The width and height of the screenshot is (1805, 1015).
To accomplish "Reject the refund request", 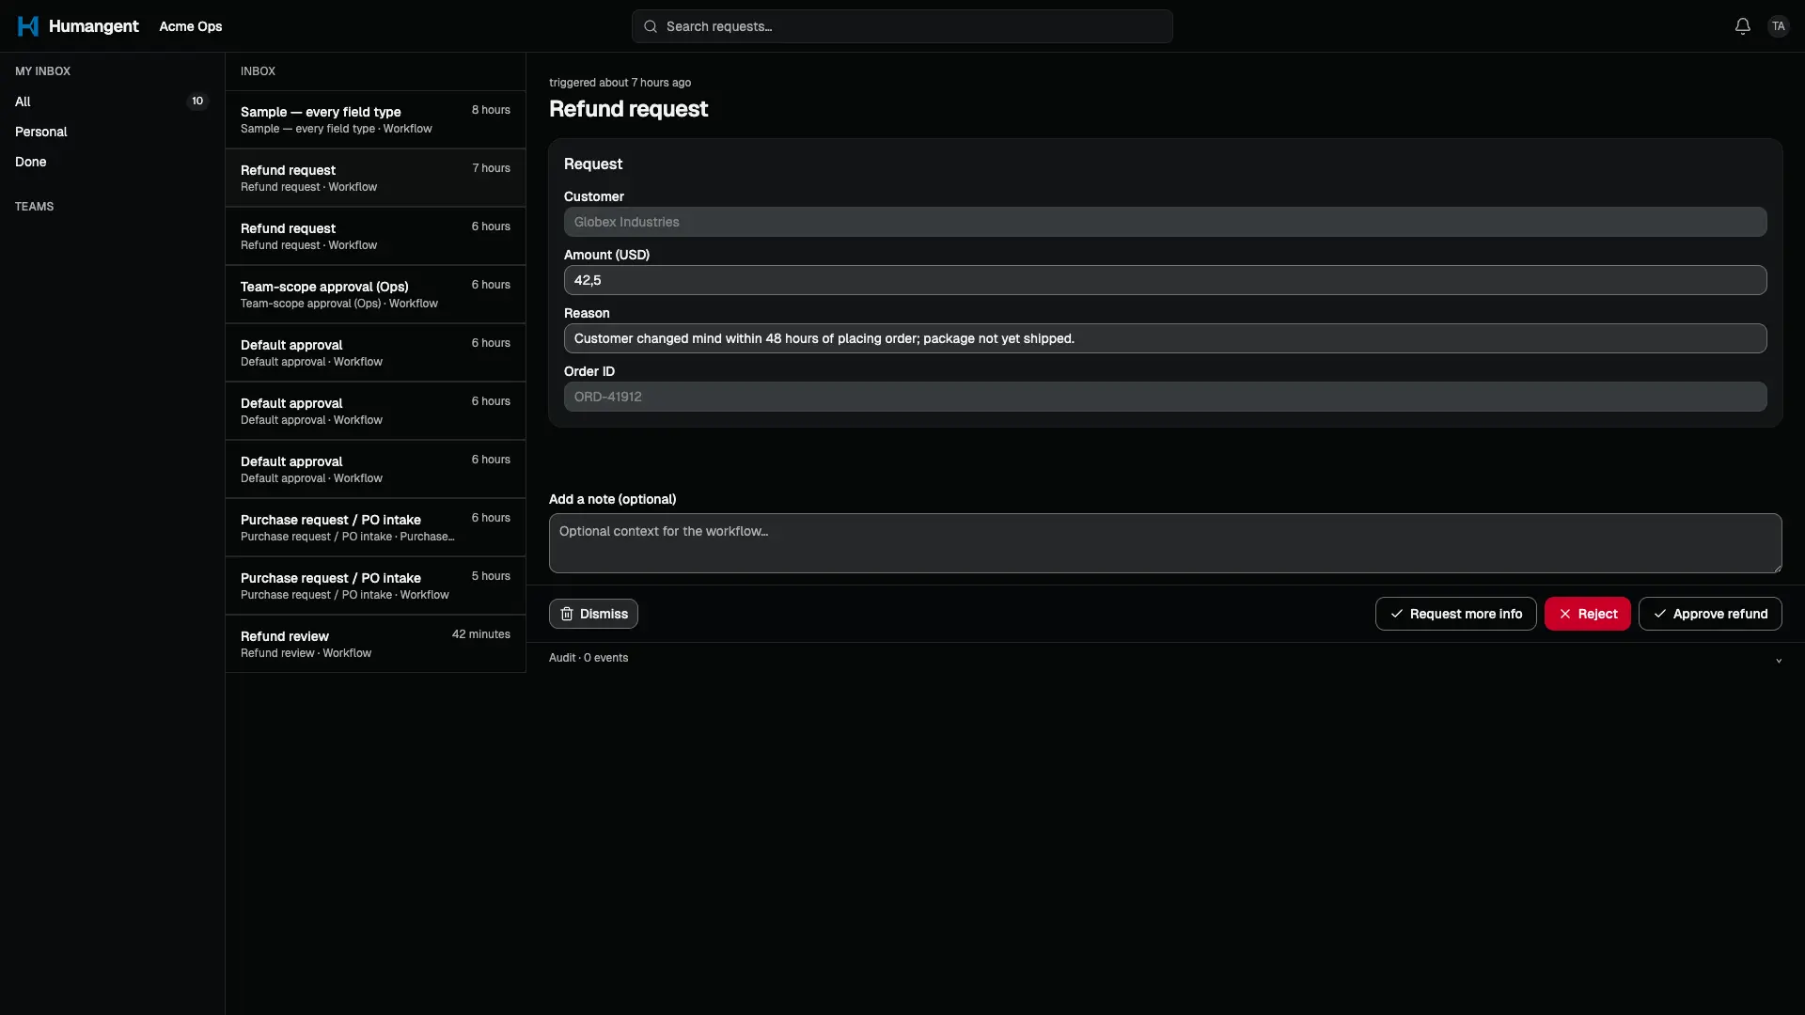I will (1587, 614).
